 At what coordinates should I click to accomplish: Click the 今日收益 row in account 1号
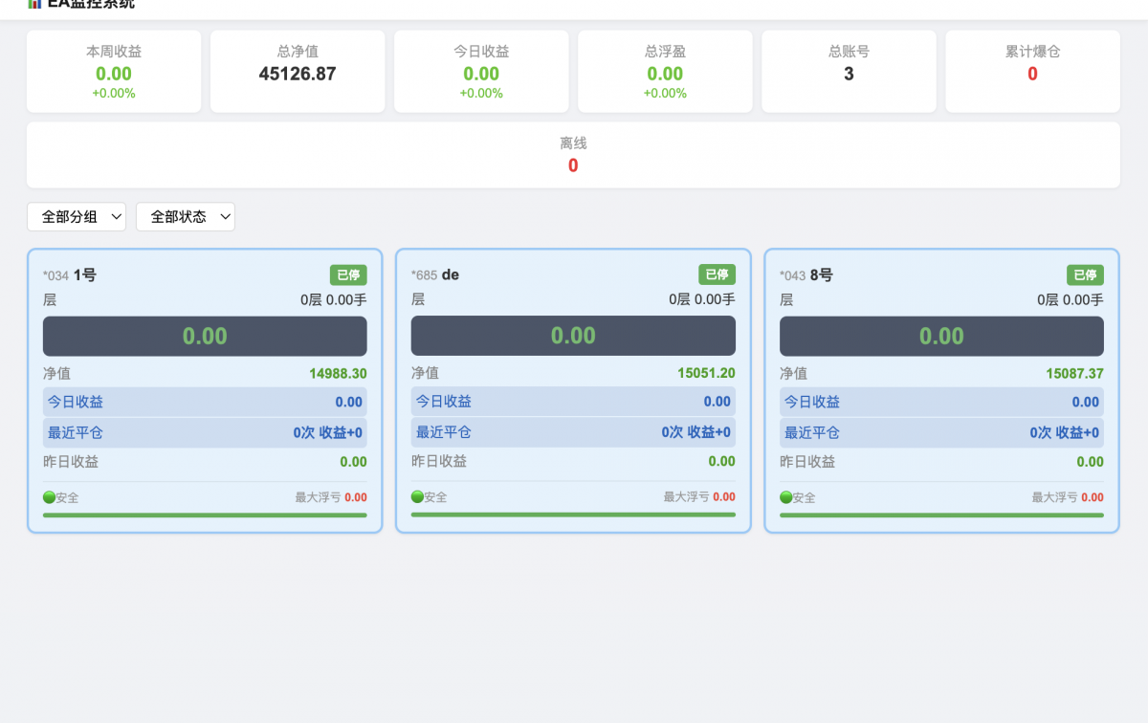[205, 403]
